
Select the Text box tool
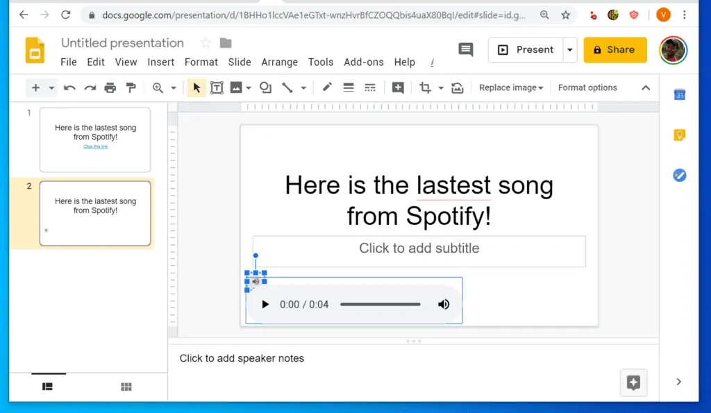(216, 87)
